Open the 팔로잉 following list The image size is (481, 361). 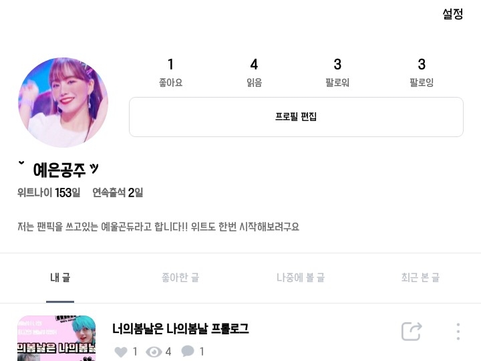click(422, 73)
